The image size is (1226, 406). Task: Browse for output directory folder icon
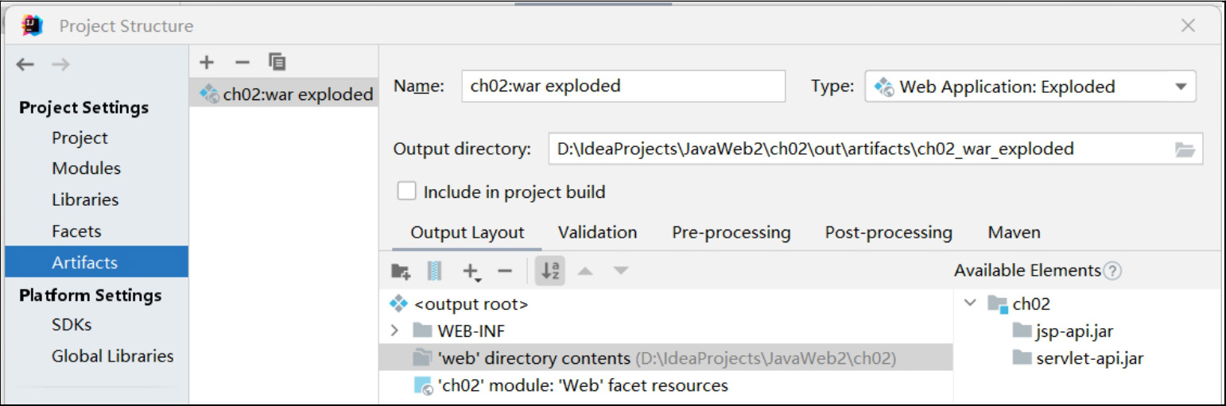point(1185,149)
